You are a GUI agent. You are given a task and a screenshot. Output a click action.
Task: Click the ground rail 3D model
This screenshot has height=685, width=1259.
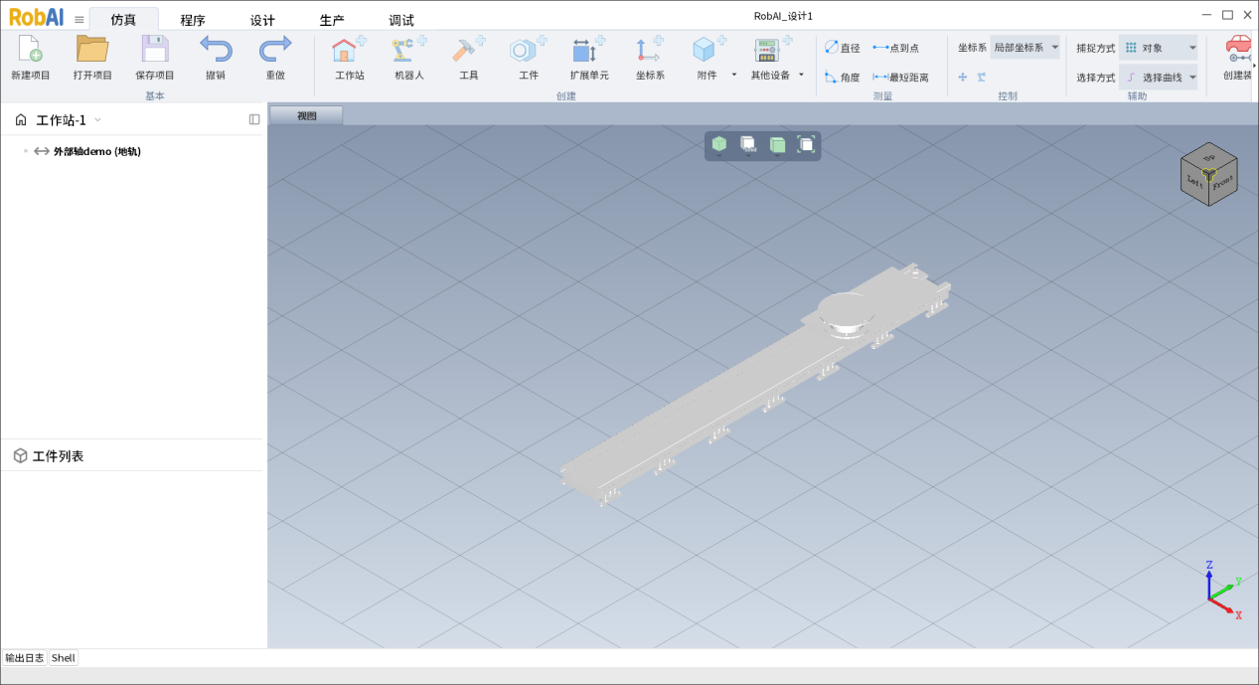(x=755, y=383)
